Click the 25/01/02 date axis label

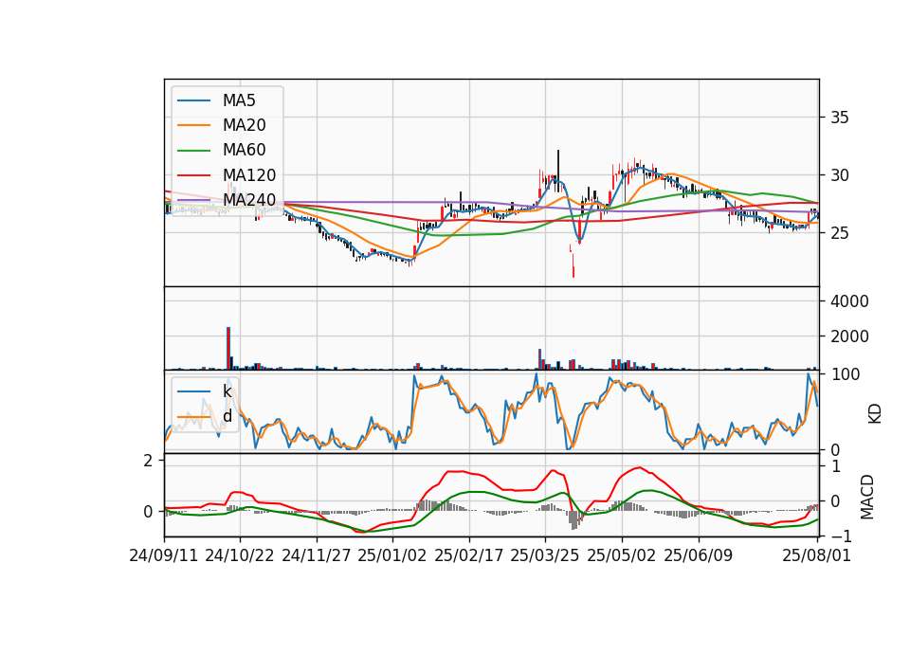[x=392, y=556]
